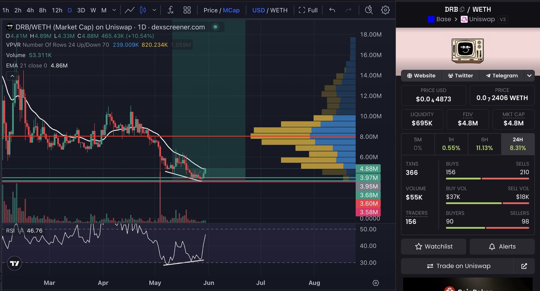Click Trade on Uniswap button
This screenshot has height=291, width=540.
(457, 266)
